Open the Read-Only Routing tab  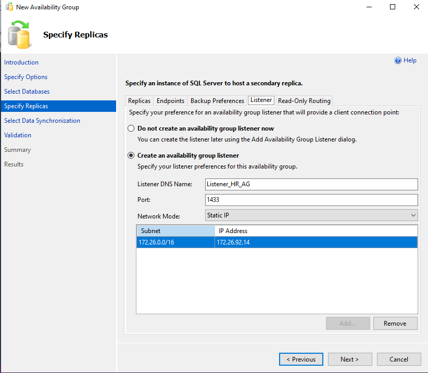tap(304, 101)
